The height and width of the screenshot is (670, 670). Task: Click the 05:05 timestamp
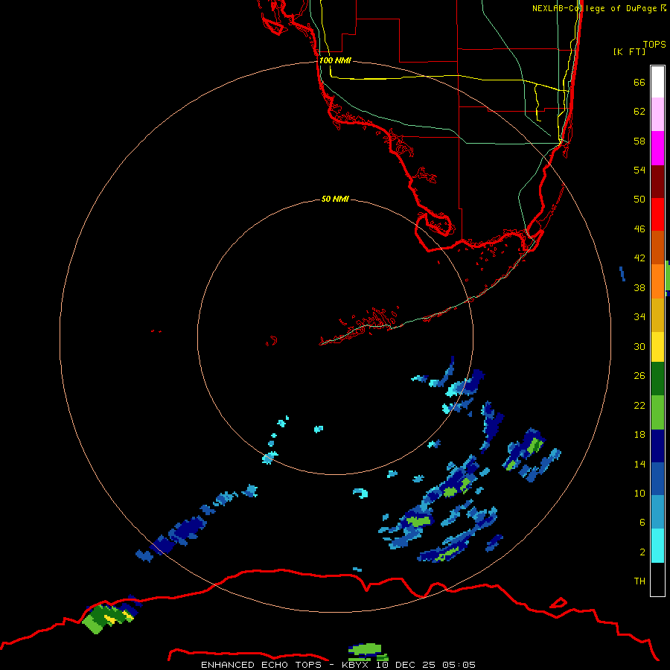(x=459, y=665)
